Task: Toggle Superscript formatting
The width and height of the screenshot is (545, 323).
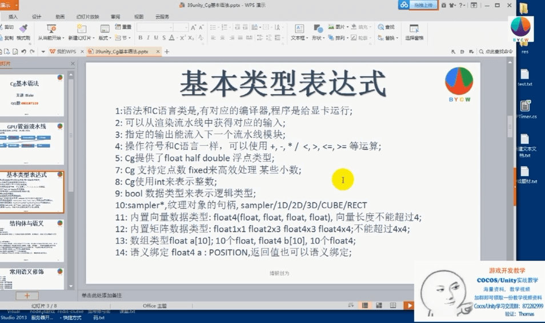Action: (182, 38)
